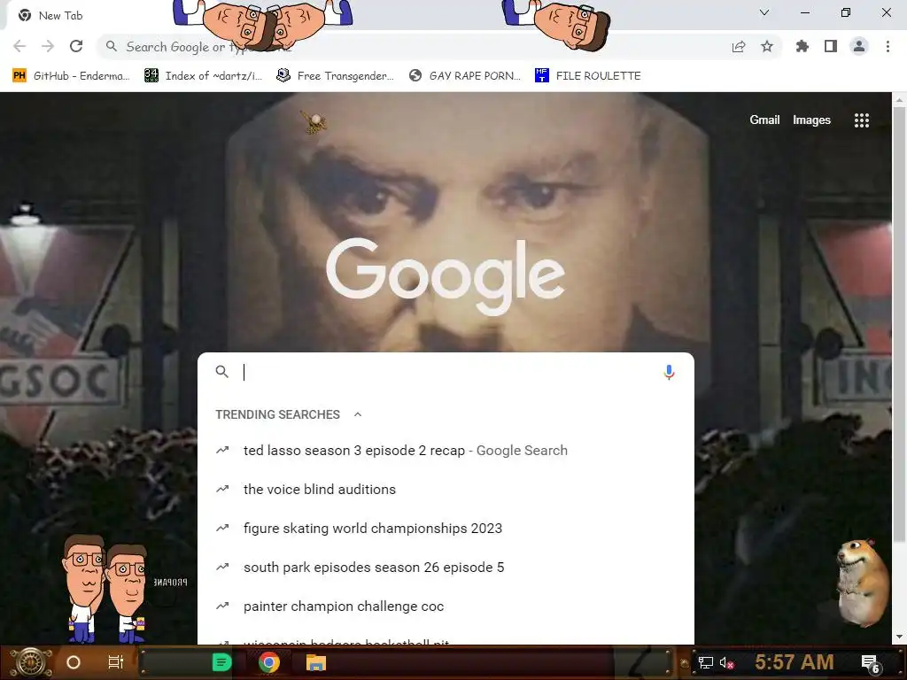Open Chrome from the taskbar
907x680 pixels.
269,662
